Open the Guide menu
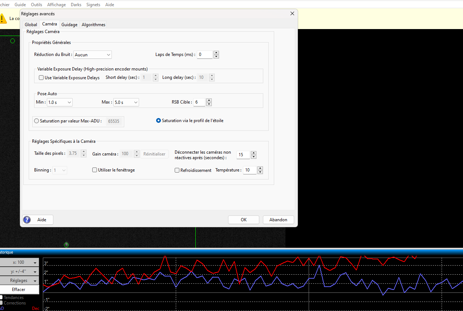This screenshot has width=463, height=311. 20,5
